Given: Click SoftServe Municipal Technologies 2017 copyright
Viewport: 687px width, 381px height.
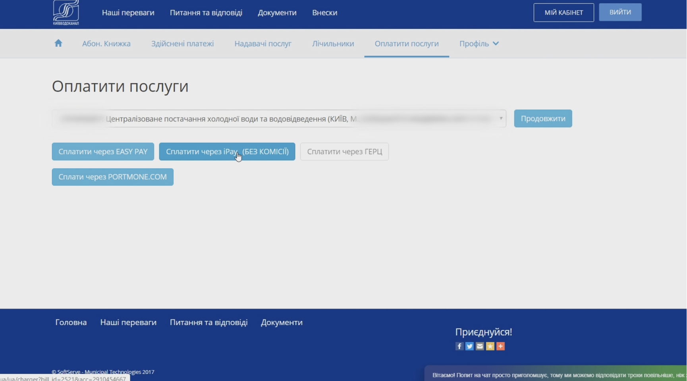Looking at the screenshot, I should pyautogui.click(x=103, y=372).
